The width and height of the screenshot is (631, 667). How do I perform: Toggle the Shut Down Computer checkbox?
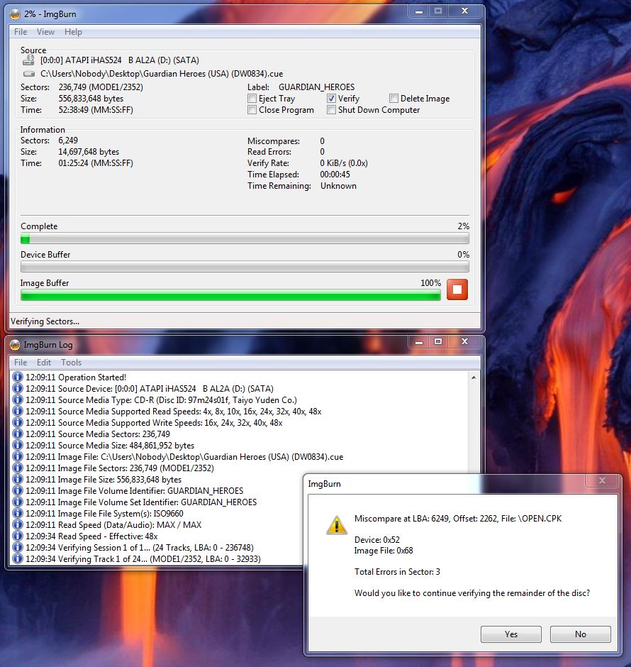pyautogui.click(x=331, y=110)
